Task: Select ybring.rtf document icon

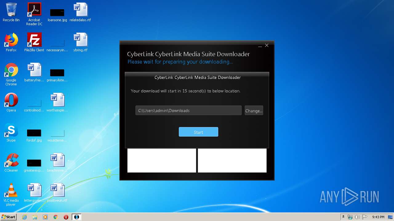Action: click(80, 42)
